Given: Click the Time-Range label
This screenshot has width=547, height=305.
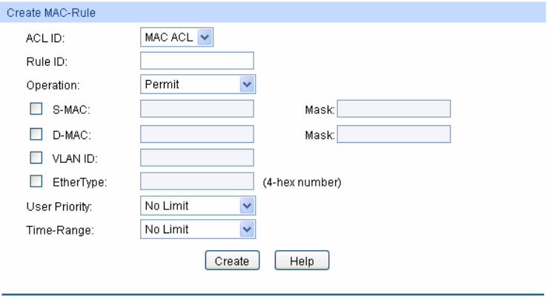Looking at the screenshot, I should click(53, 230).
